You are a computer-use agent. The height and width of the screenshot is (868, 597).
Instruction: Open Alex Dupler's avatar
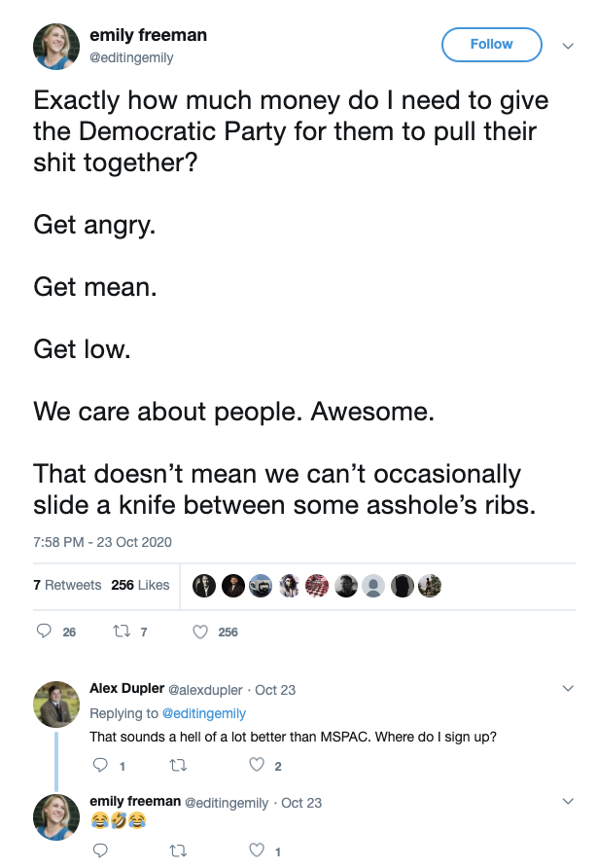(56, 705)
